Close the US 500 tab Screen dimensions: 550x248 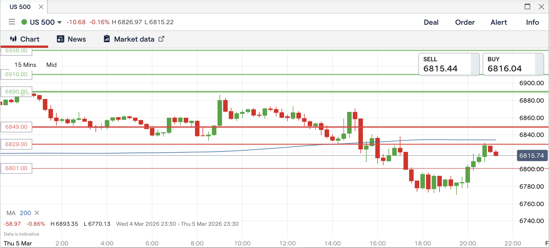click(x=41, y=7)
